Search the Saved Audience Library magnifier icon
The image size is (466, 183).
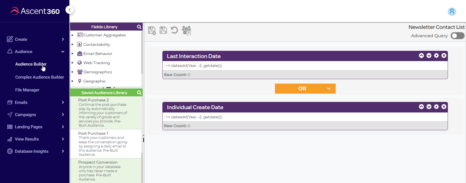tap(139, 93)
